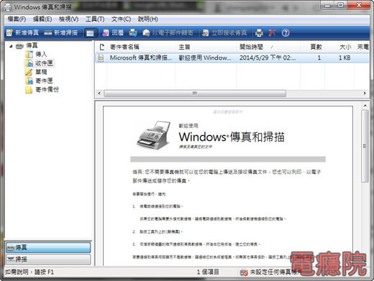Select the 傳真 root item in the tree

click(32, 45)
